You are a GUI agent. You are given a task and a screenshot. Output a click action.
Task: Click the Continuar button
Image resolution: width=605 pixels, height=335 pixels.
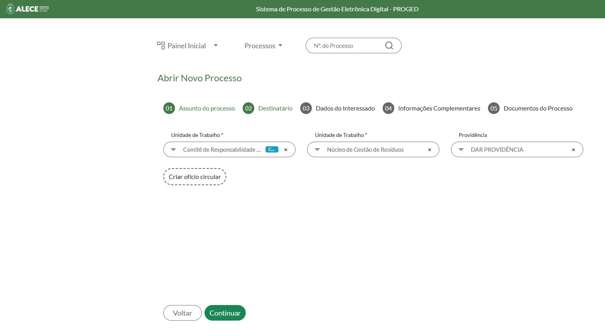(x=225, y=313)
